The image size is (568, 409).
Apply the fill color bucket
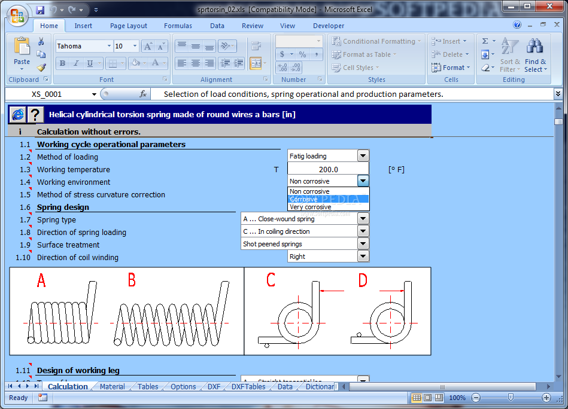pyautogui.click(x=136, y=63)
